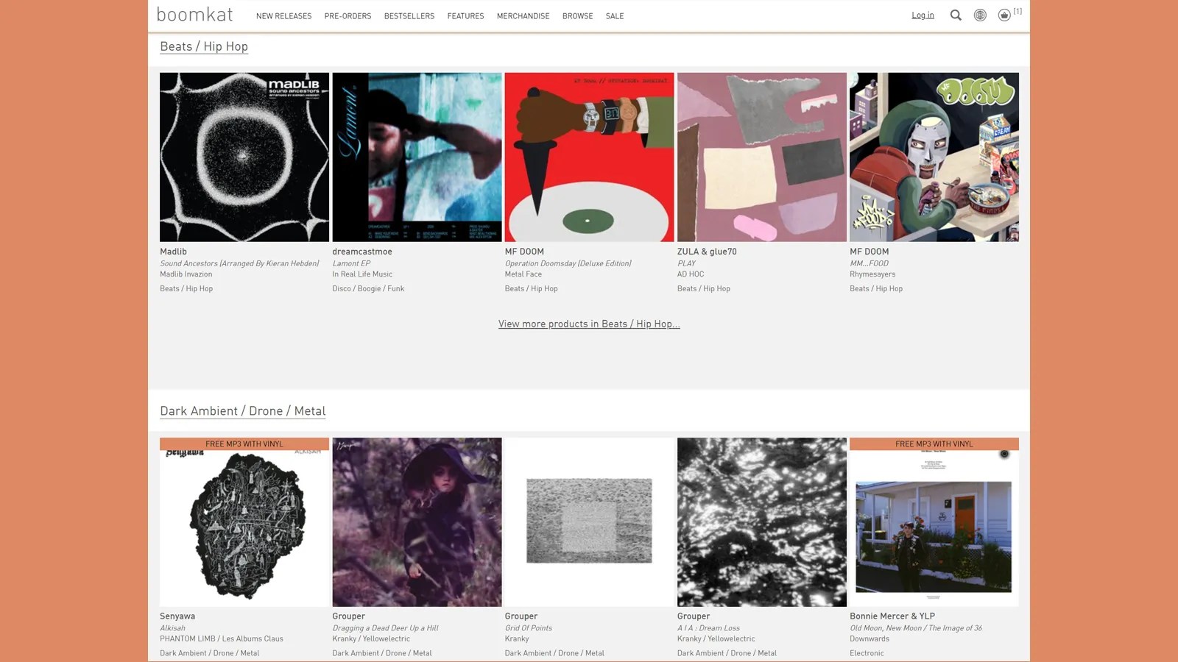This screenshot has width=1178, height=662.
Task: Visit the MERCHANDISE page
Action: [x=523, y=15]
